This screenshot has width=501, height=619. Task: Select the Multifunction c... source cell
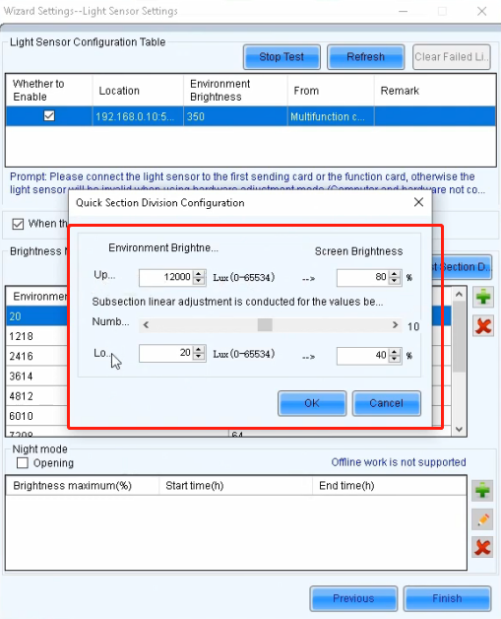click(331, 116)
